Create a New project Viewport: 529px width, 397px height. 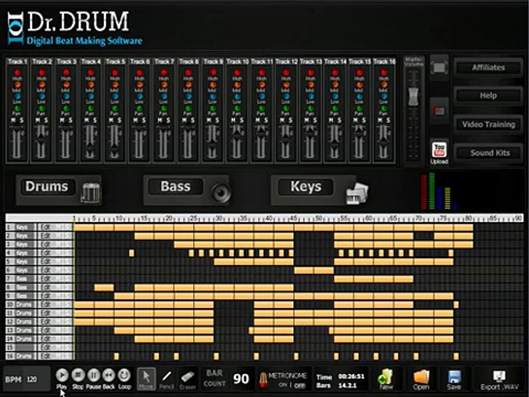pyautogui.click(x=385, y=378)
